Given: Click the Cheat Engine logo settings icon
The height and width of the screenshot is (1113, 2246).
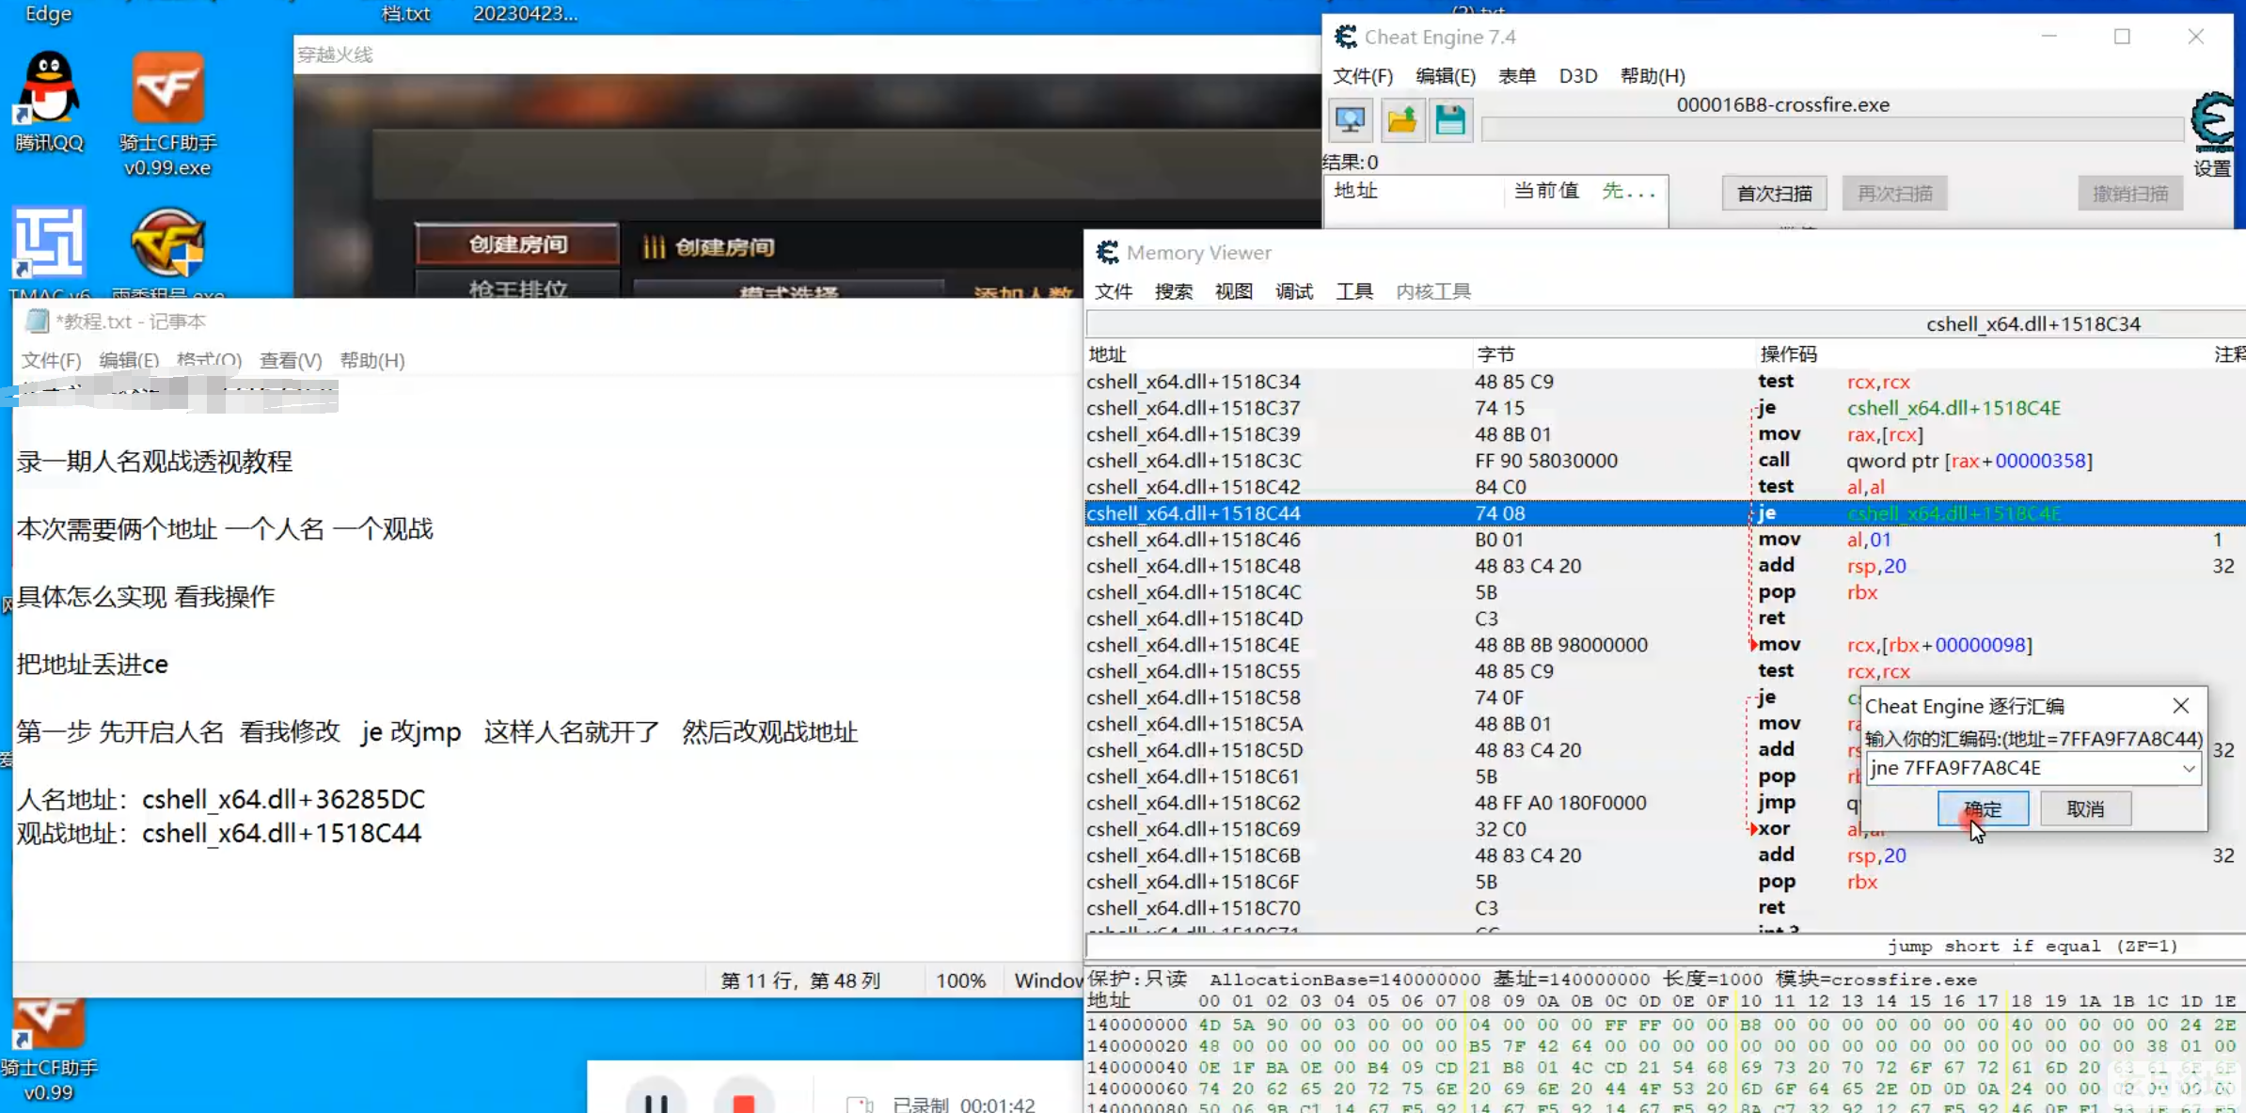Looking at the screenshot, I should [2211, 121].
